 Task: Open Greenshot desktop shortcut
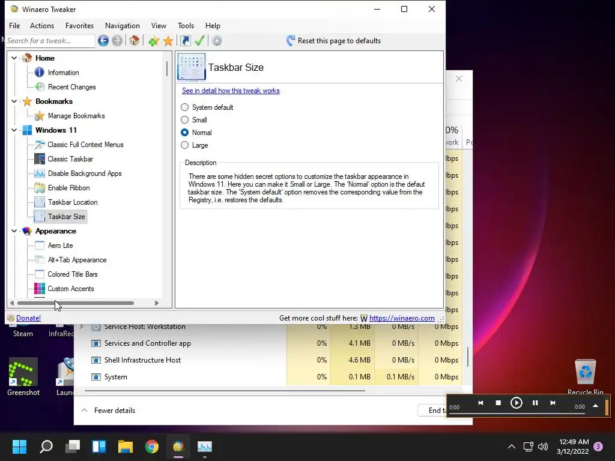(23, 376)
